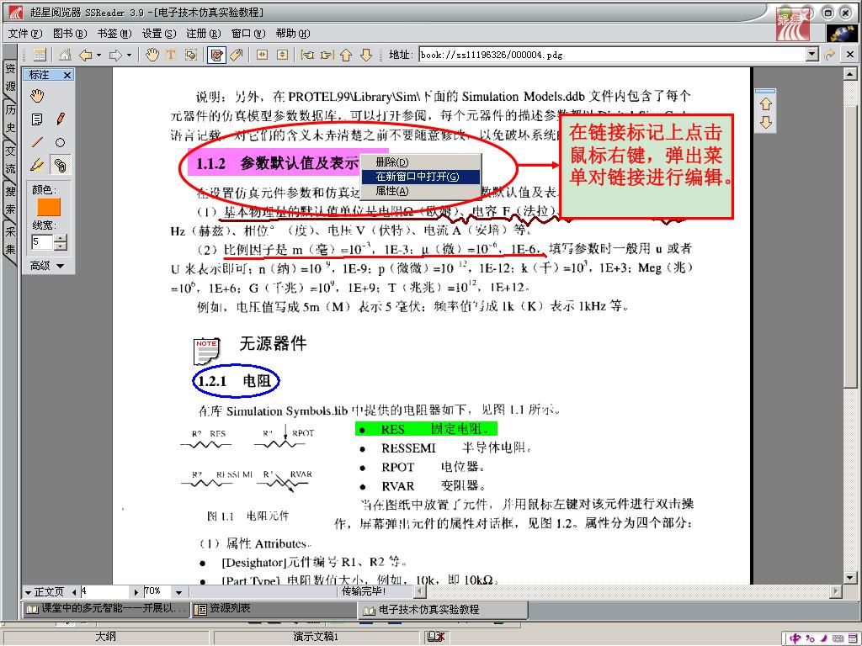Open the 窗口 menu
862x646 pixels.
[248, 34]
